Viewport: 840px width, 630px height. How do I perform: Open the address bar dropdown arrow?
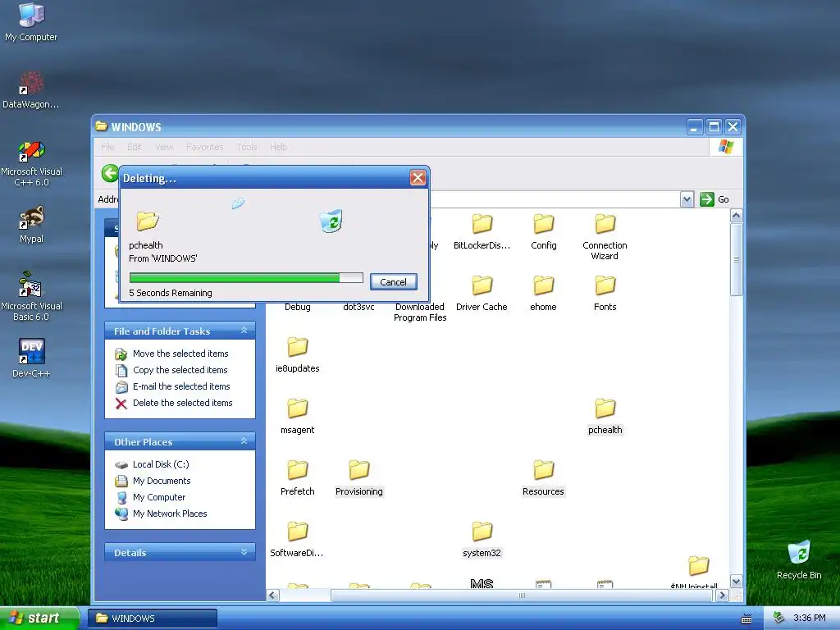687,199
